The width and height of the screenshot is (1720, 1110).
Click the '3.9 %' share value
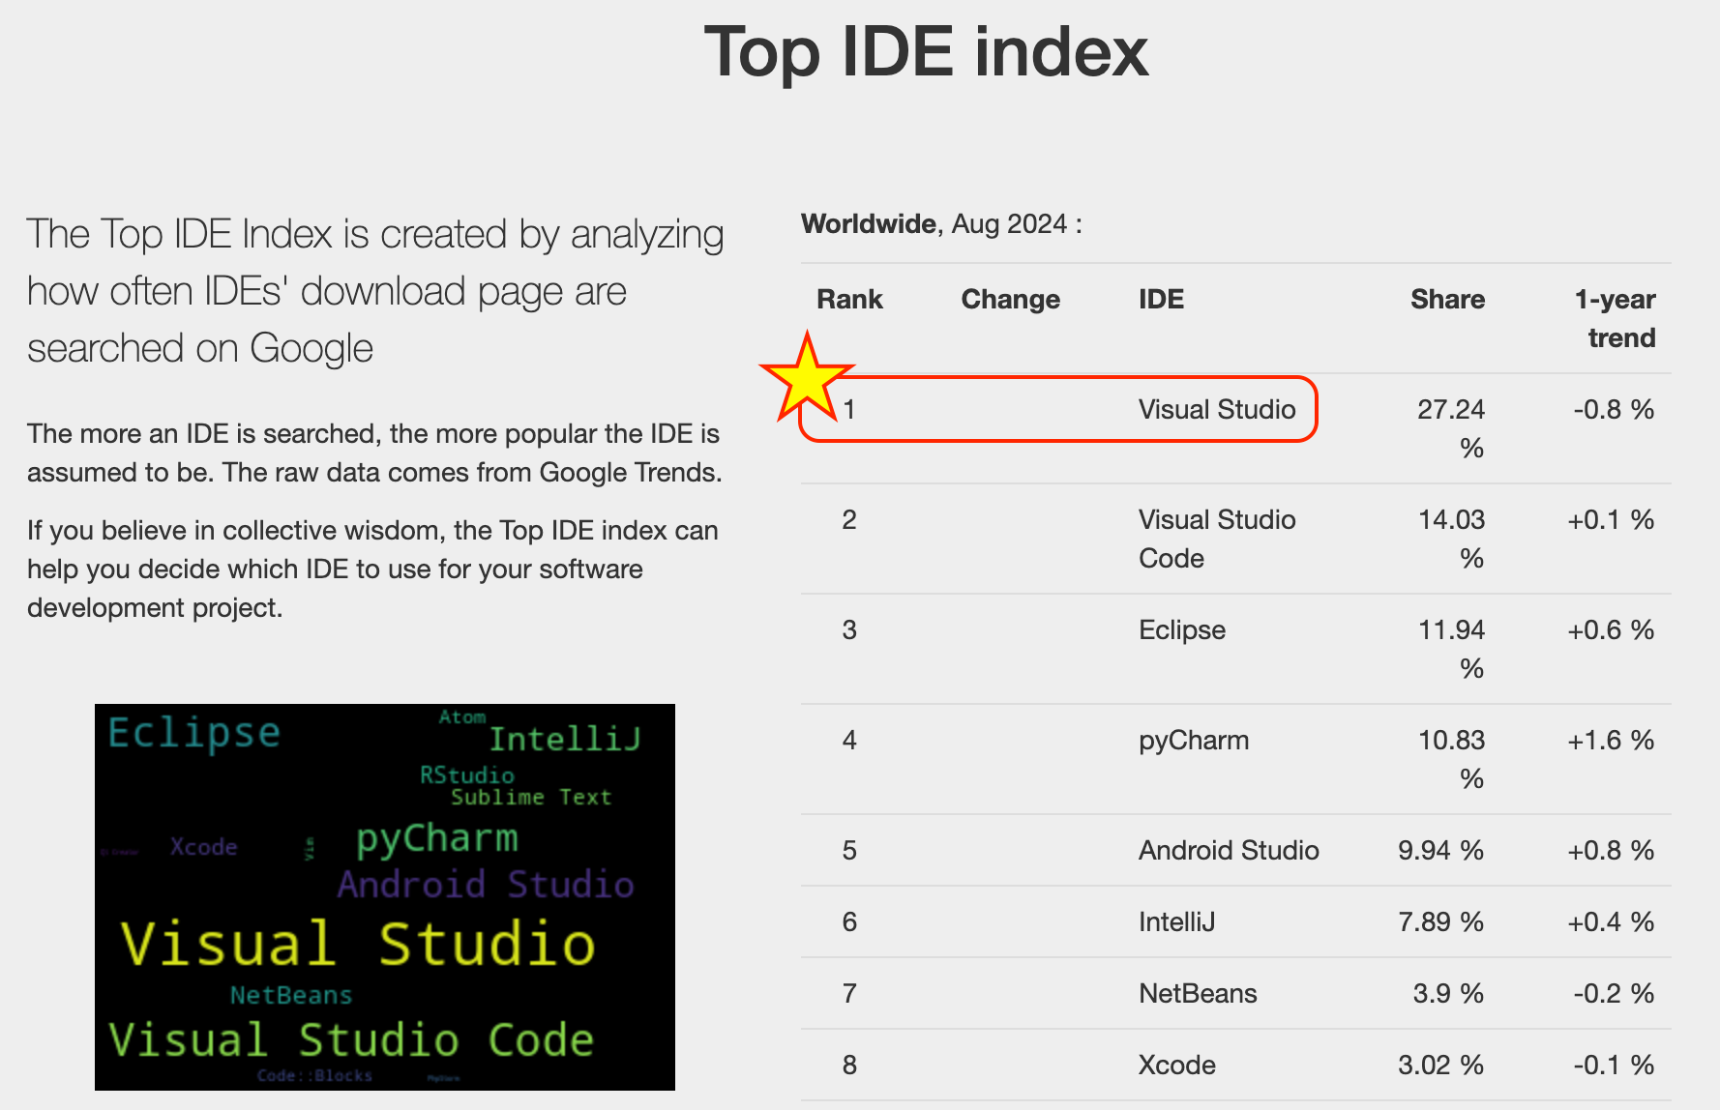(x=1448, y=993)
